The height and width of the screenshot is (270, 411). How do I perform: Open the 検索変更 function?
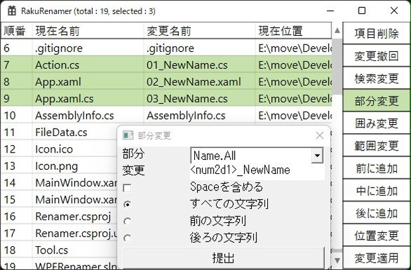tap(377, 78)
